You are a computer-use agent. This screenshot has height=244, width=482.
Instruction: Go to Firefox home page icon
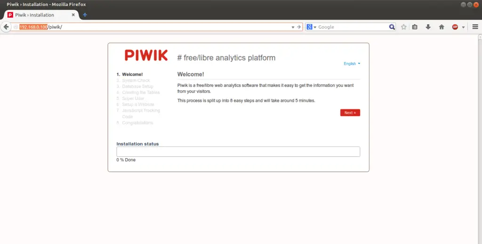pos(442,27)
